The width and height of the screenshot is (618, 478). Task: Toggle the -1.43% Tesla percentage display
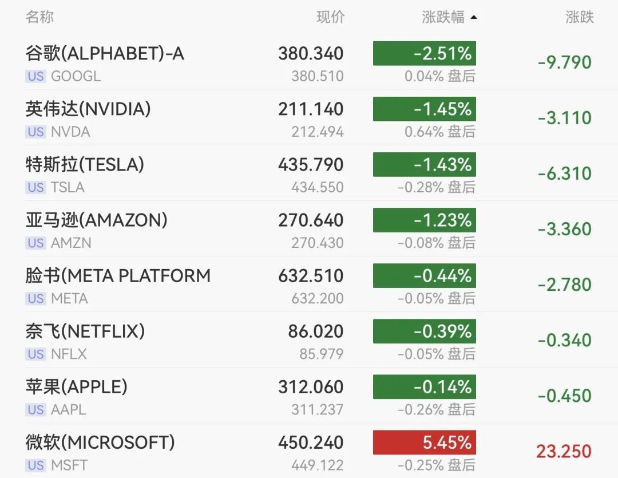[425, 164]
